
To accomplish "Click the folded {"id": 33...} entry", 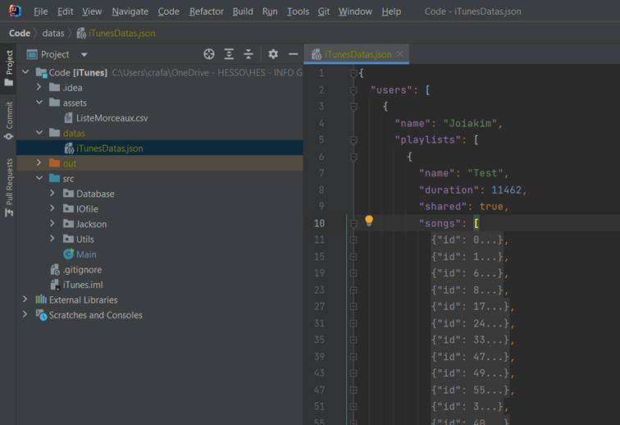I will click(471, 340).
